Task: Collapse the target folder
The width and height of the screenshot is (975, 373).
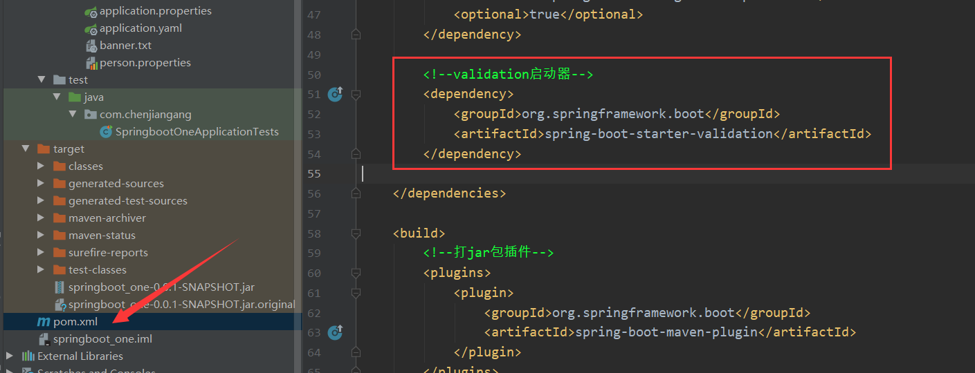Action: click(26, 149)
